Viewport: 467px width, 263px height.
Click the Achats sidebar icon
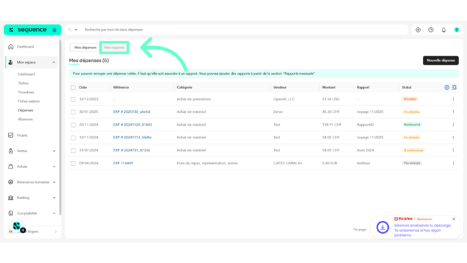(11, 166)
